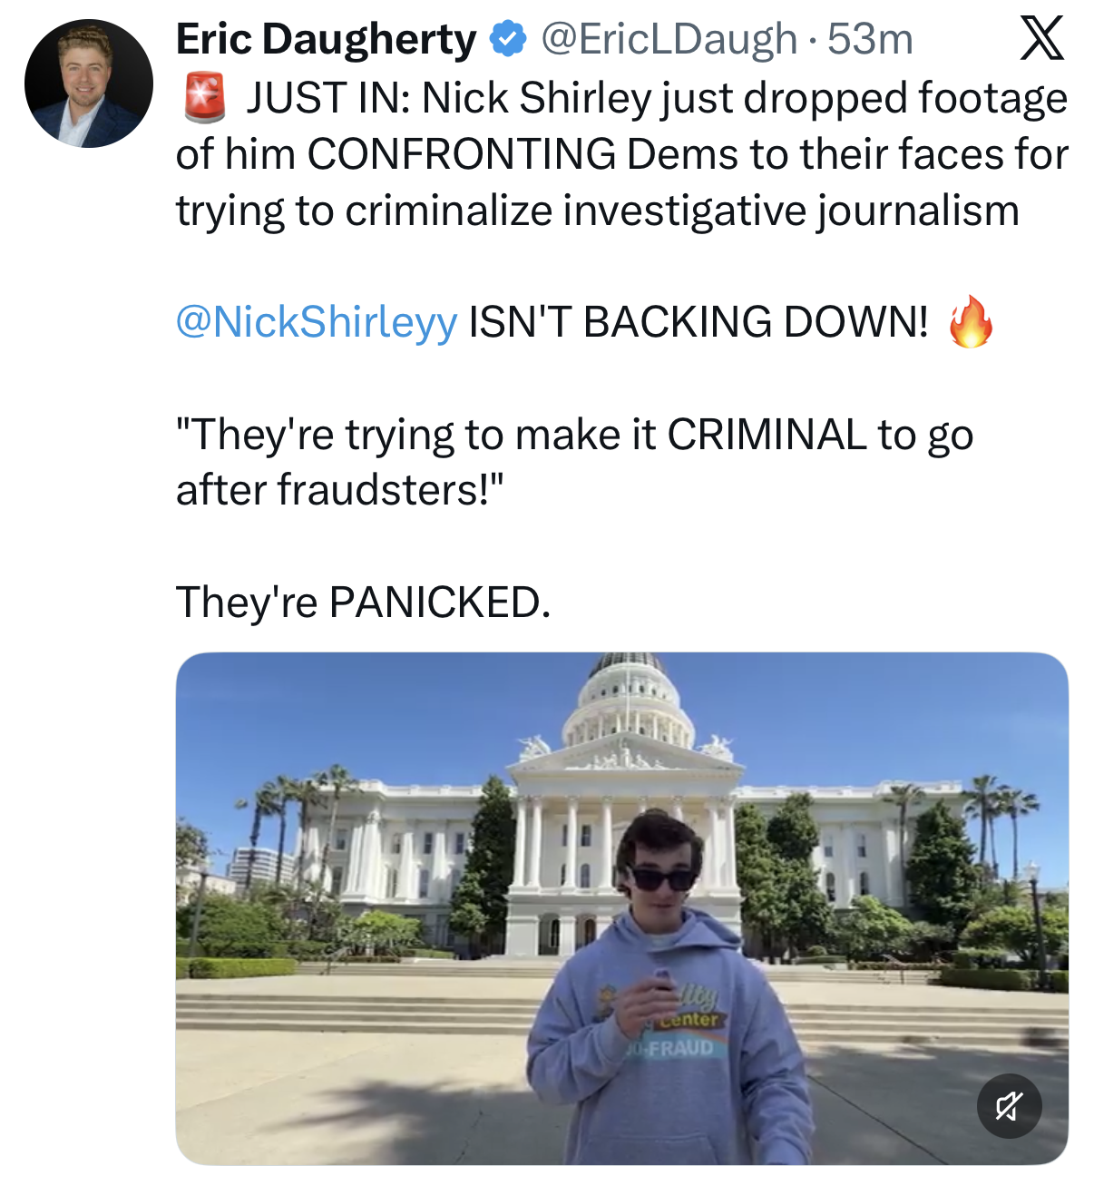Viewport: 1094px width, 1186px height.
Task: Click the "ISN'T BACKING DOWN!" text
Action: 698,322
